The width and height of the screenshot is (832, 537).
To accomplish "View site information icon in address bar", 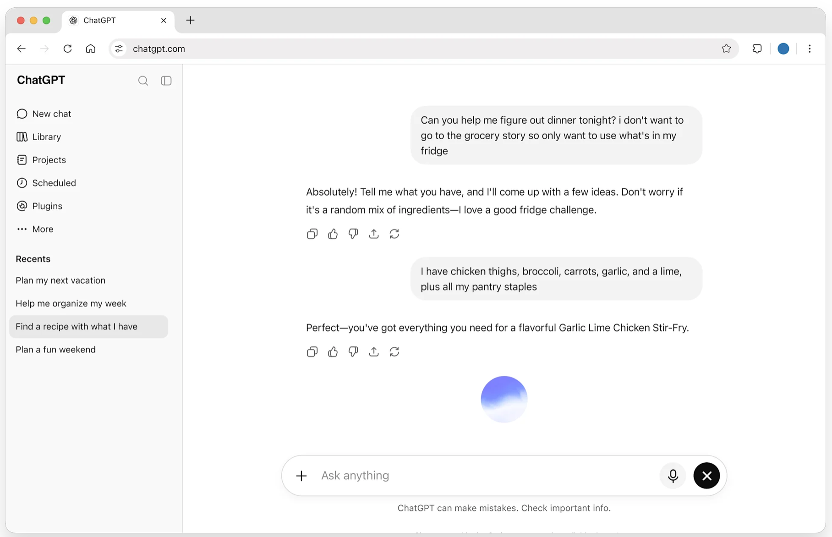I will [x=119, y=49].
